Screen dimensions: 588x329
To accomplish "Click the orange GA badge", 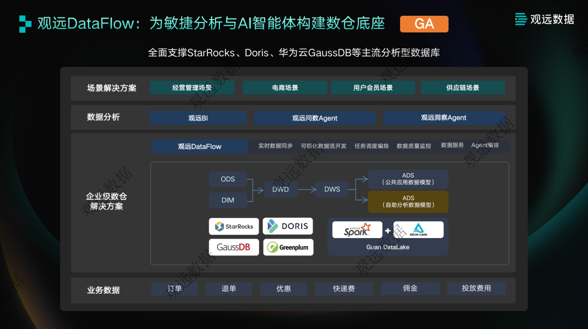I will coord(424,24).
